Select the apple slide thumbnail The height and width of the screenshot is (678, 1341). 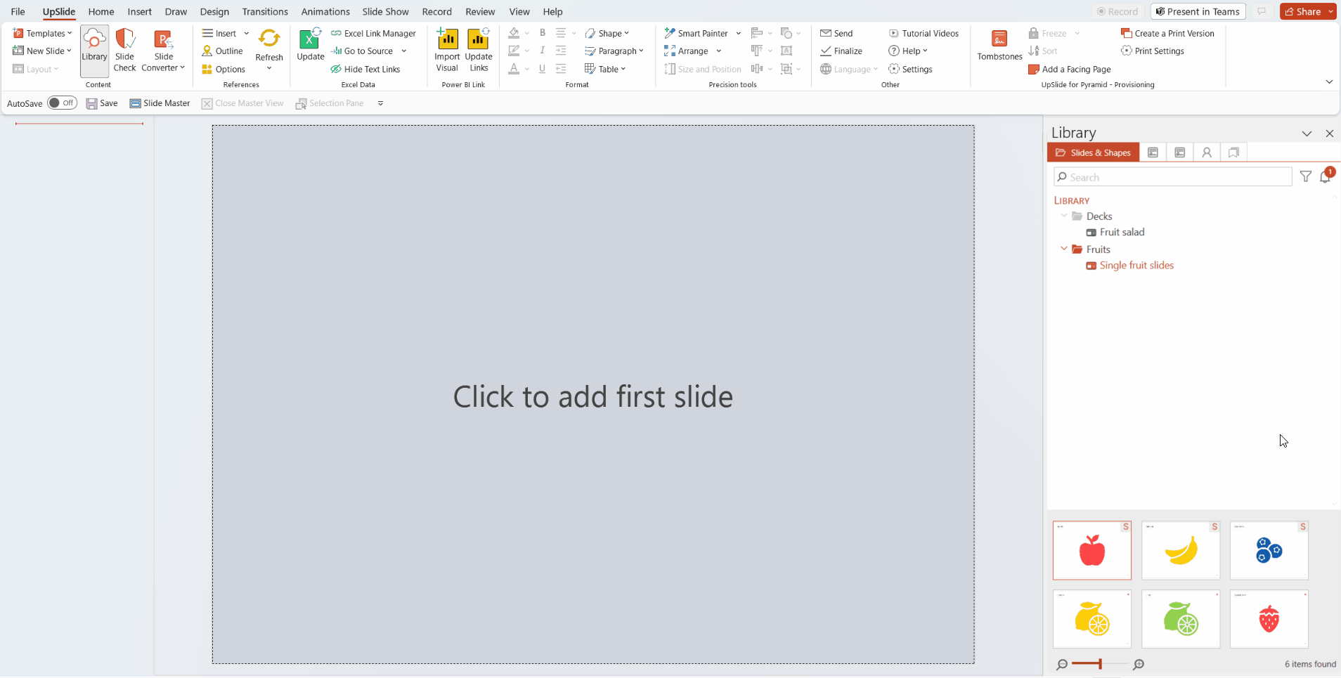(x=1091, y=550)
